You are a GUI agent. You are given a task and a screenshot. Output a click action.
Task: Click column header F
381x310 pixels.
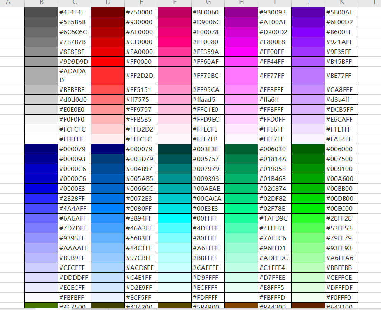click(175, 3)
